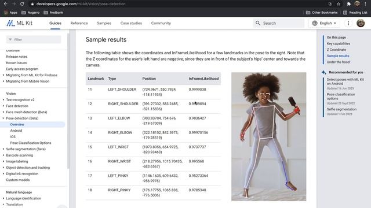The image size is (371, 208).
Task: Open the iOS pose detection page
Action: 13,136
